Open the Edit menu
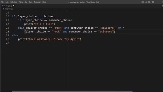163x92 pixels. 7,2
